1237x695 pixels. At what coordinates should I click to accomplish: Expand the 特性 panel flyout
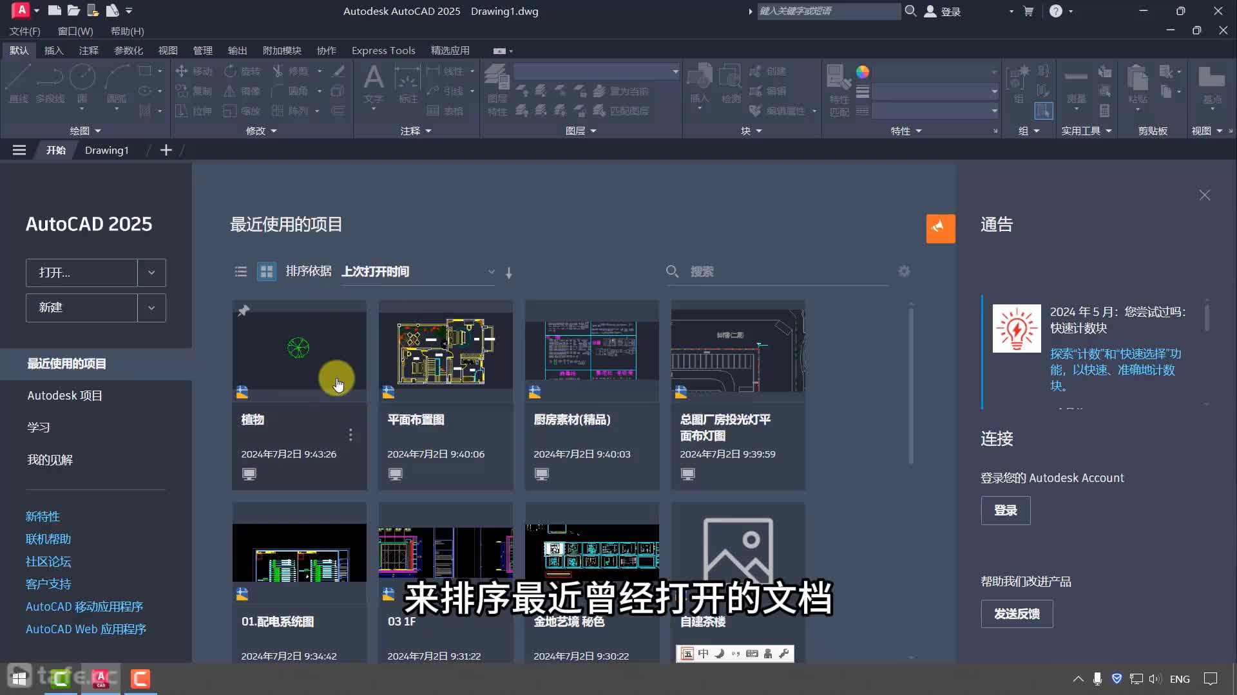906,131
